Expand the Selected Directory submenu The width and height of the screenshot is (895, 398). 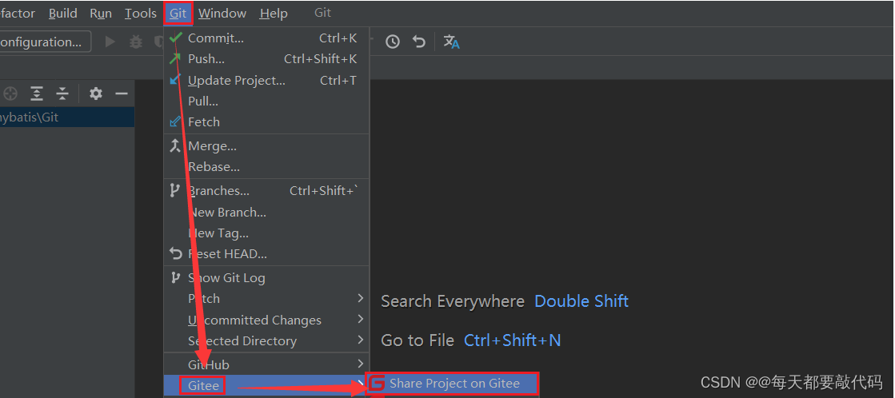[266, 340]
